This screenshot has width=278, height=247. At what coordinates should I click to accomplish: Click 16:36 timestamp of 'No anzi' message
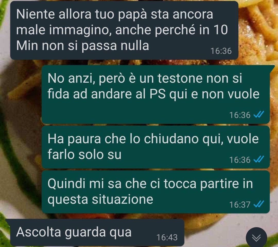pos(240,115)
